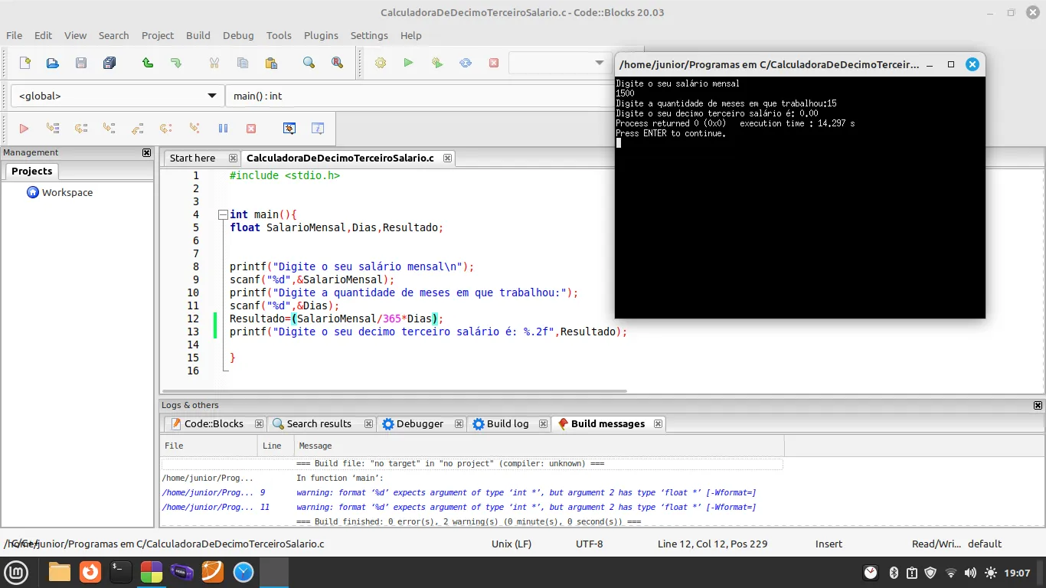This screenshot has width=1046, height=588.
Task: Close the CalculadoraDeDecimoTerceiroSalario.c editor tab
Action: click(x=447, y=158)
